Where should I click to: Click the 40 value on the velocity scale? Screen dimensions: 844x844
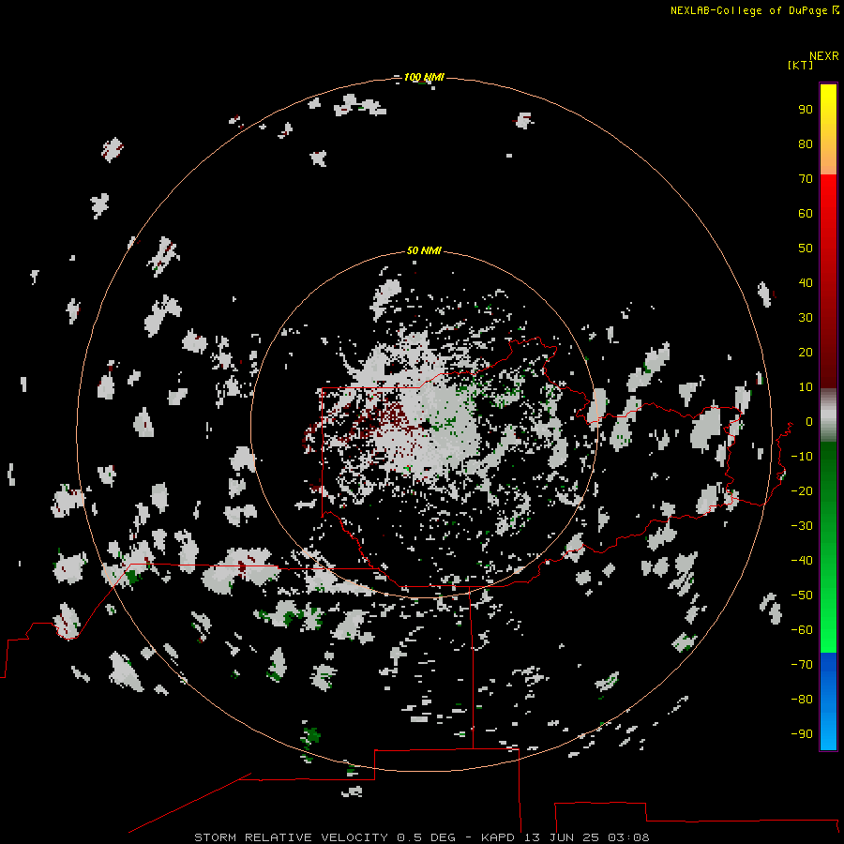coord(806,282)
